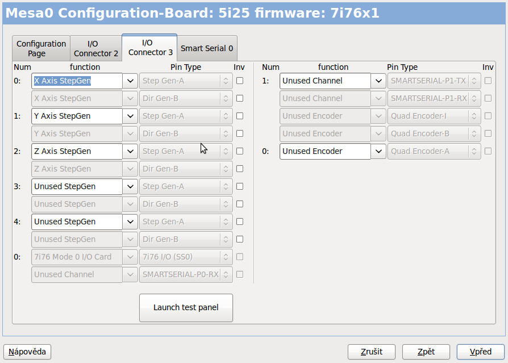Toggle Inv checkbox for Y Axis Step Gen-A
This screenshot has width=508, height=363.
[240, 116]
